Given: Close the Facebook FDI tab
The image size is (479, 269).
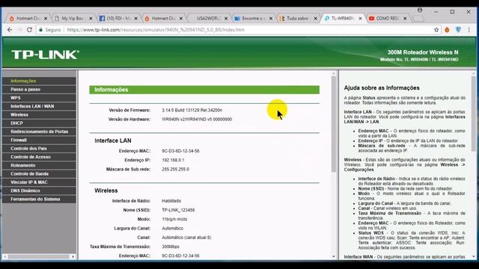Looking at the screenshot, I should point(136,19).
